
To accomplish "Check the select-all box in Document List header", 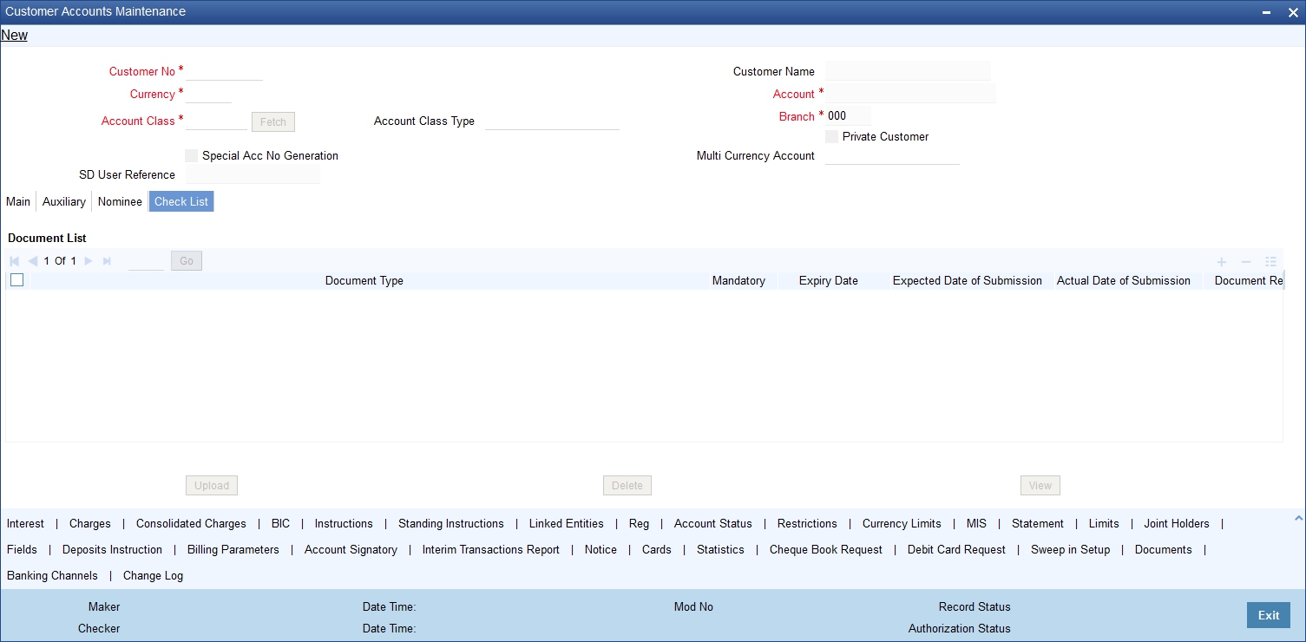I will point(16,279).
